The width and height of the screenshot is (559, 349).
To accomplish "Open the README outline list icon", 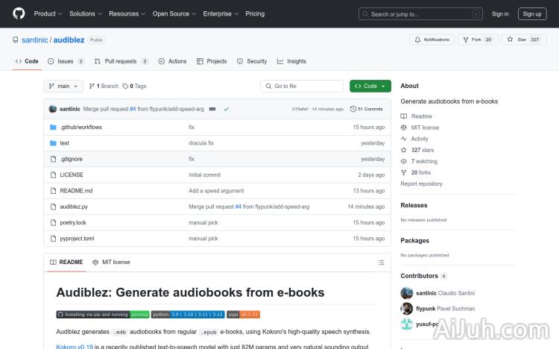I will click(x=381, y=262).
